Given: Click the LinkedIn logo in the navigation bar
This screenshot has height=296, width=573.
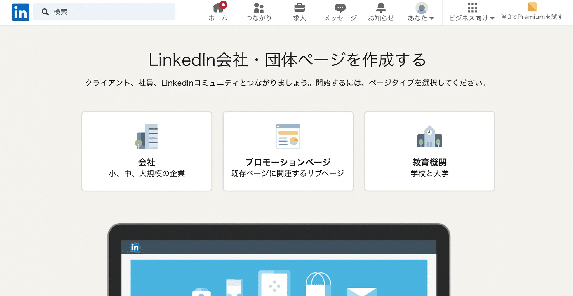Looking at the screenshot, I should point(20,12).
